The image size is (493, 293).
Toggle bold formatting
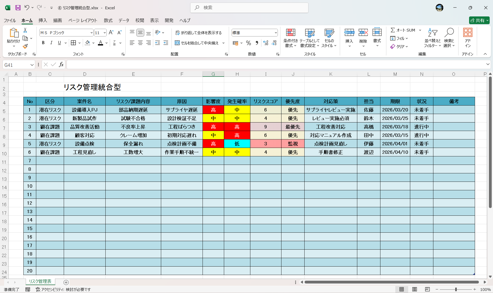tap(43, 43)
